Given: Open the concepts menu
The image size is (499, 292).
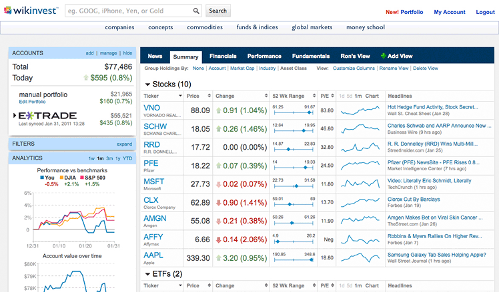Looking at the screenshot, I should 160,27.
